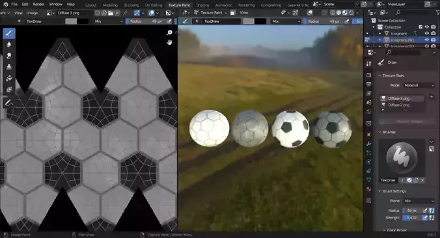Select the Mask tool in image editor toolbar
The width and height of the screenshot is (440, 238).
click(x=9, y=90)
